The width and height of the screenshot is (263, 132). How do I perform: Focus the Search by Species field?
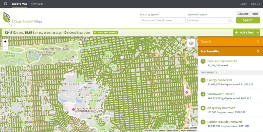[163, 20]
